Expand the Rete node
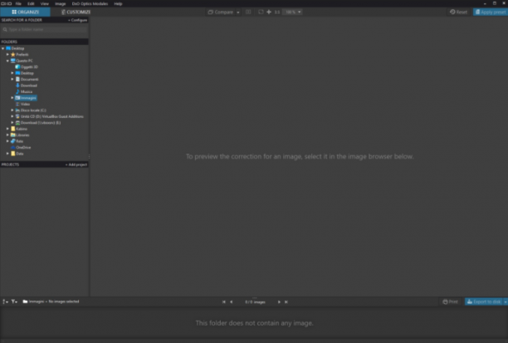 pyautogui.click(x=7, y=141)
